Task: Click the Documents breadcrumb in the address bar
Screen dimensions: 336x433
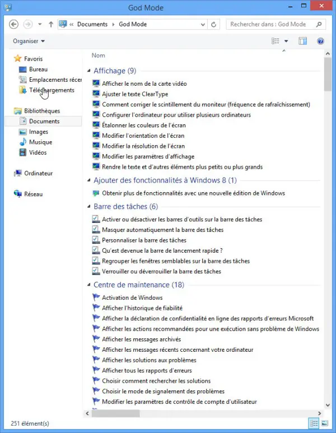Action: [x=92, y=24]
